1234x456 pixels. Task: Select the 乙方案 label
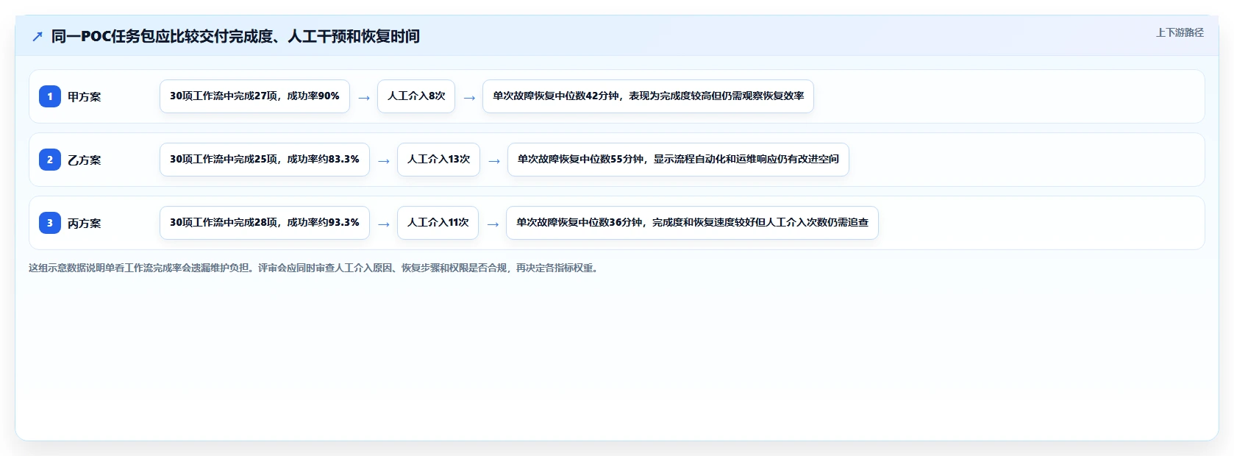click(x=85, y=160)
